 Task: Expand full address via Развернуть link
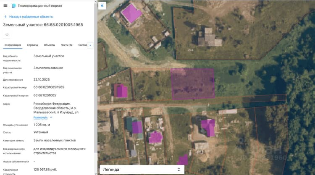point(40,118)
